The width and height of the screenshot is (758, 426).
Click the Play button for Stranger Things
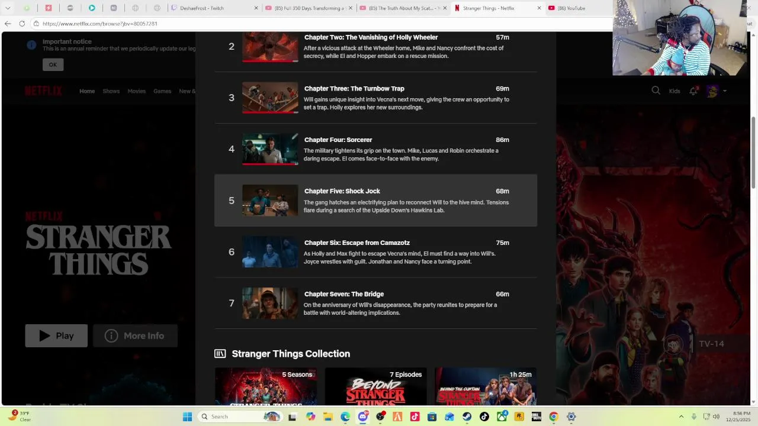coord(56,335)
